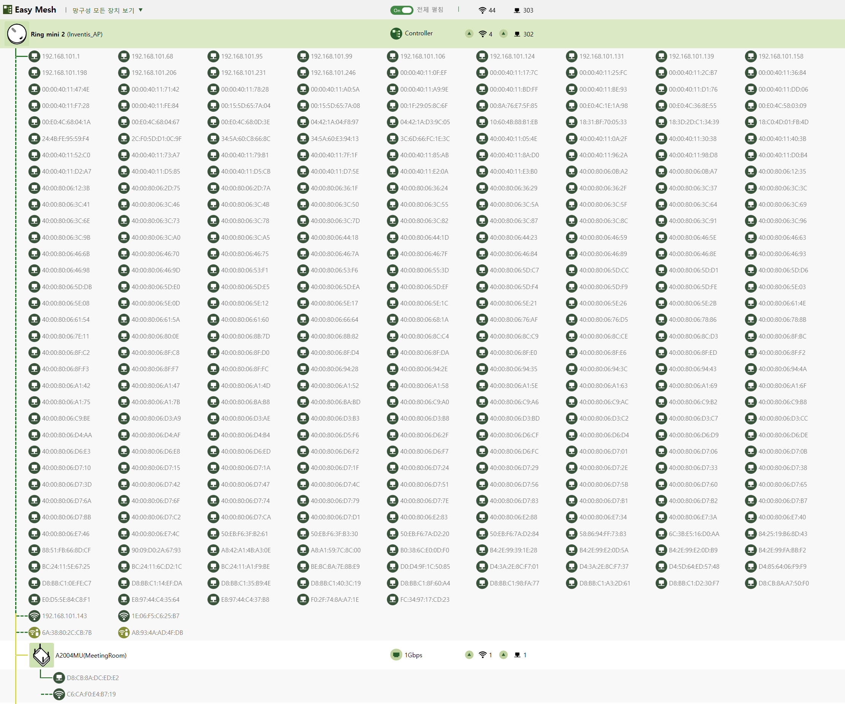Image resolution: width=845 pixels, height=704 pixels.
Task: Click wired device icon for FC:34:97:17:CD:23
Action: pyautogui.click(x=393, y=600)
